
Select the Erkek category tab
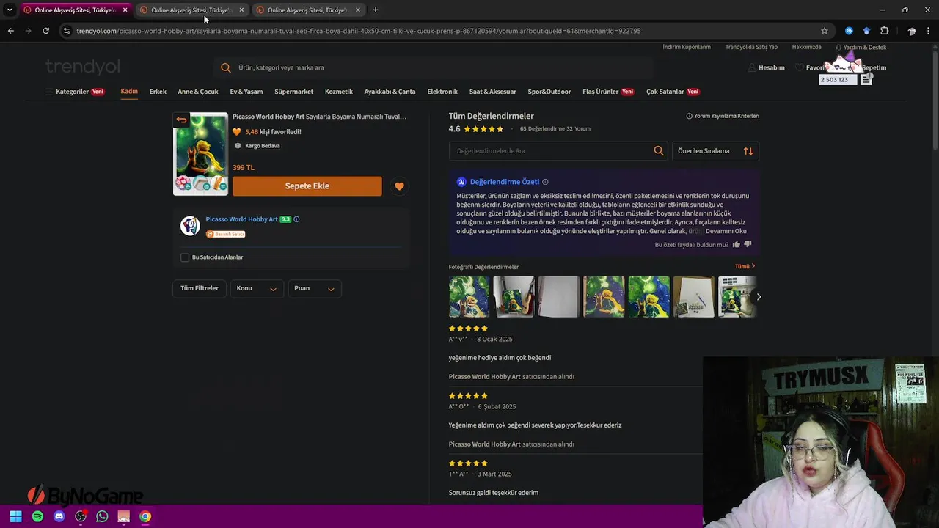[158, 92]
